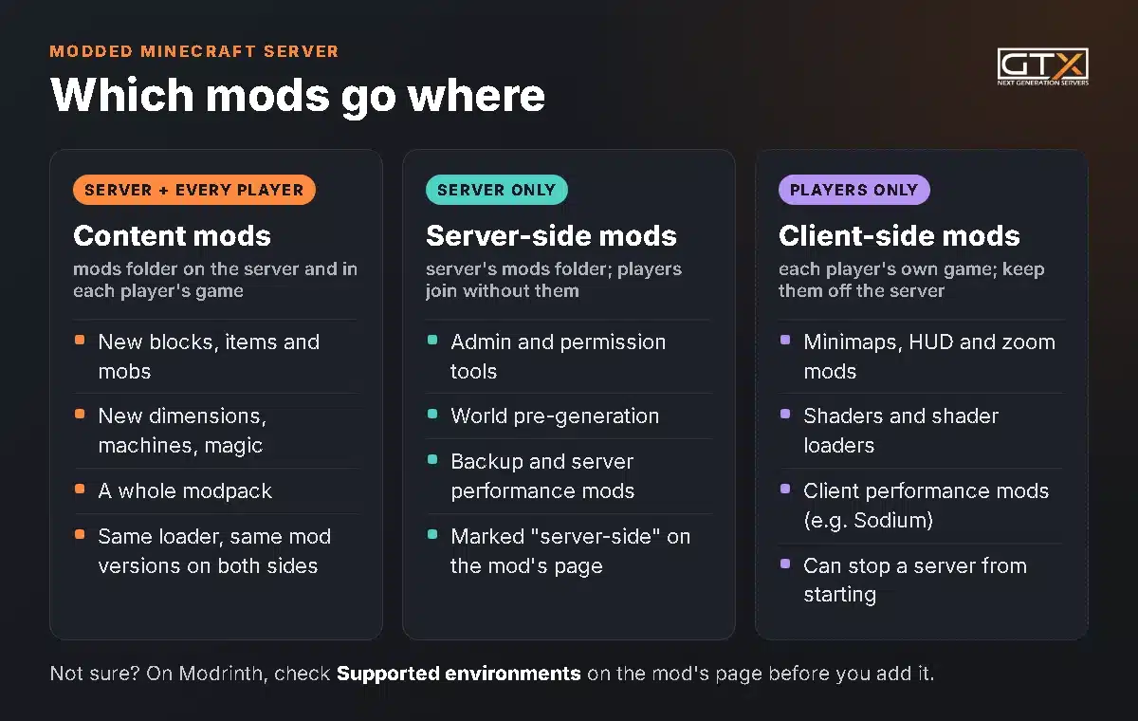Select 'Shaders and shader loaders' row

tap(921, 431)
